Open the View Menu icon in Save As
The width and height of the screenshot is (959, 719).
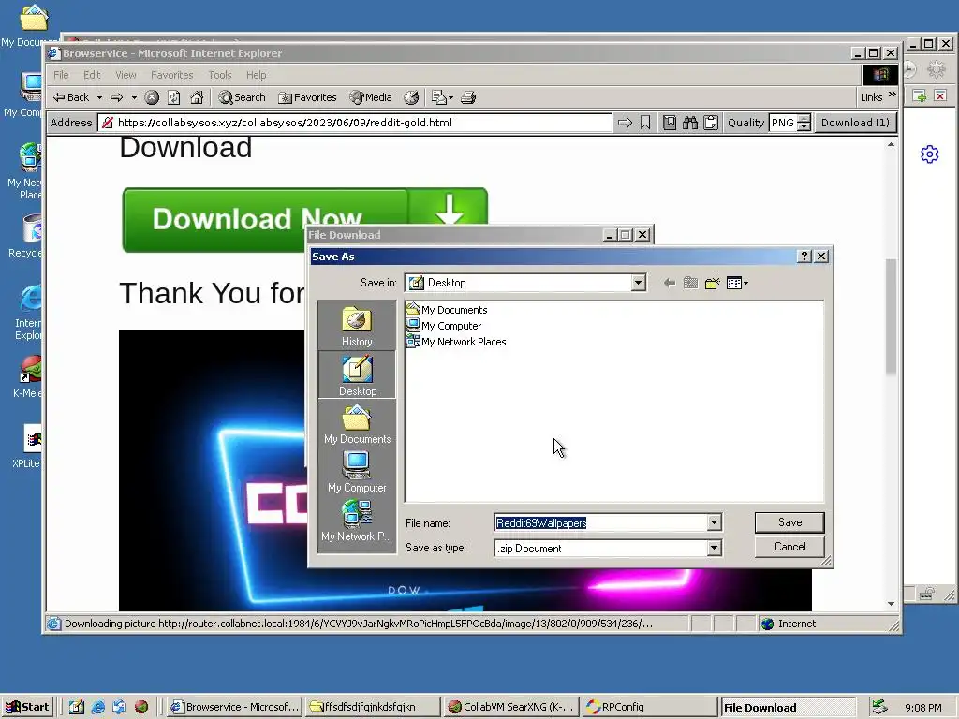tap(737, 283)
